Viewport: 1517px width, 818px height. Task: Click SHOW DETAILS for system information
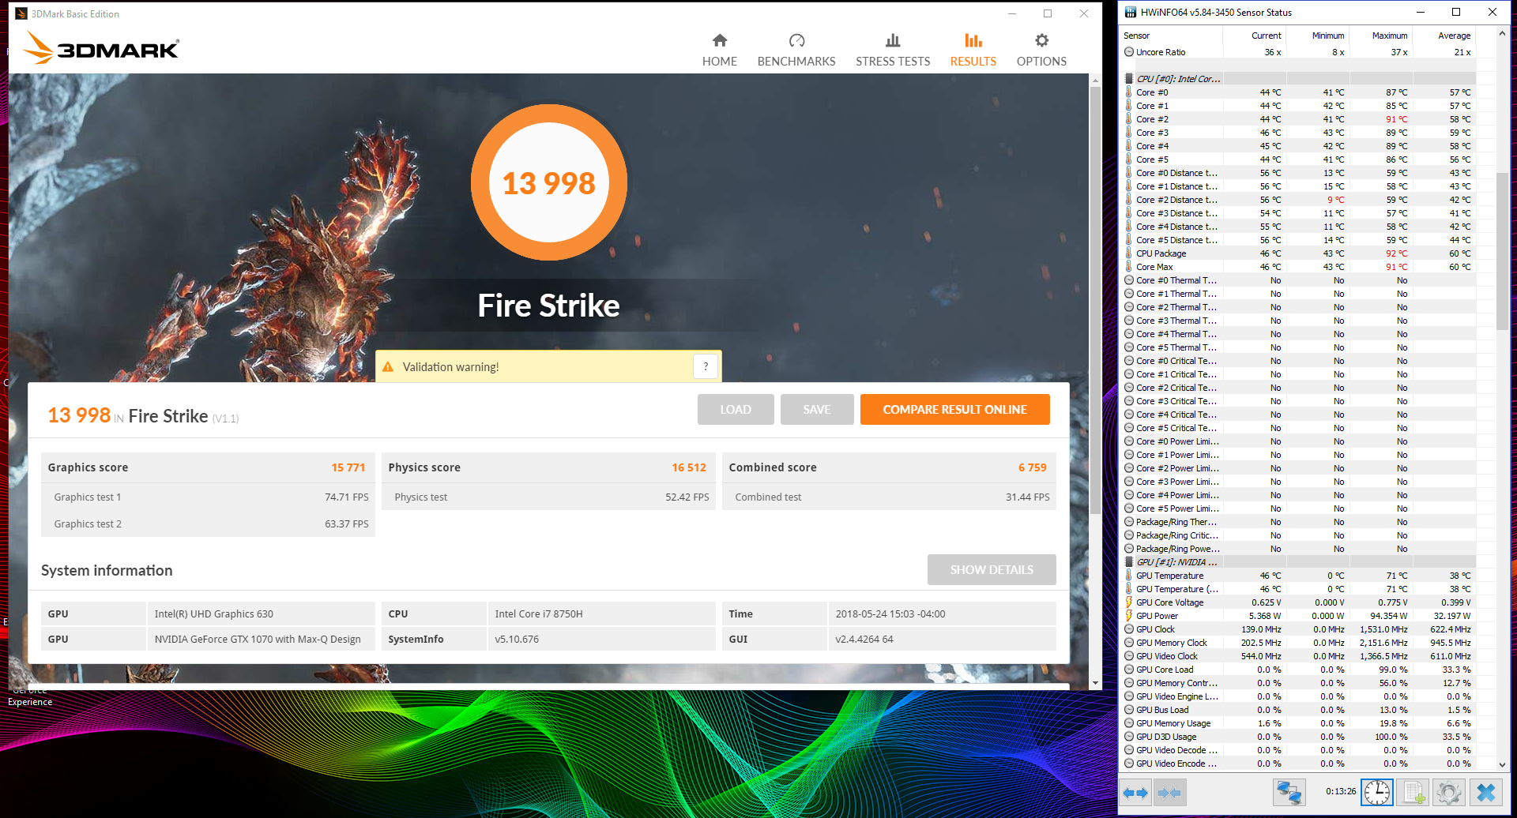(x=992, y=569)
